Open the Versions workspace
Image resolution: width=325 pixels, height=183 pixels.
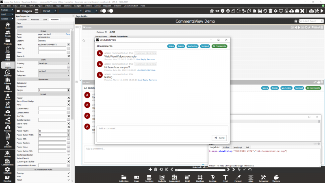tap(7, 89)
